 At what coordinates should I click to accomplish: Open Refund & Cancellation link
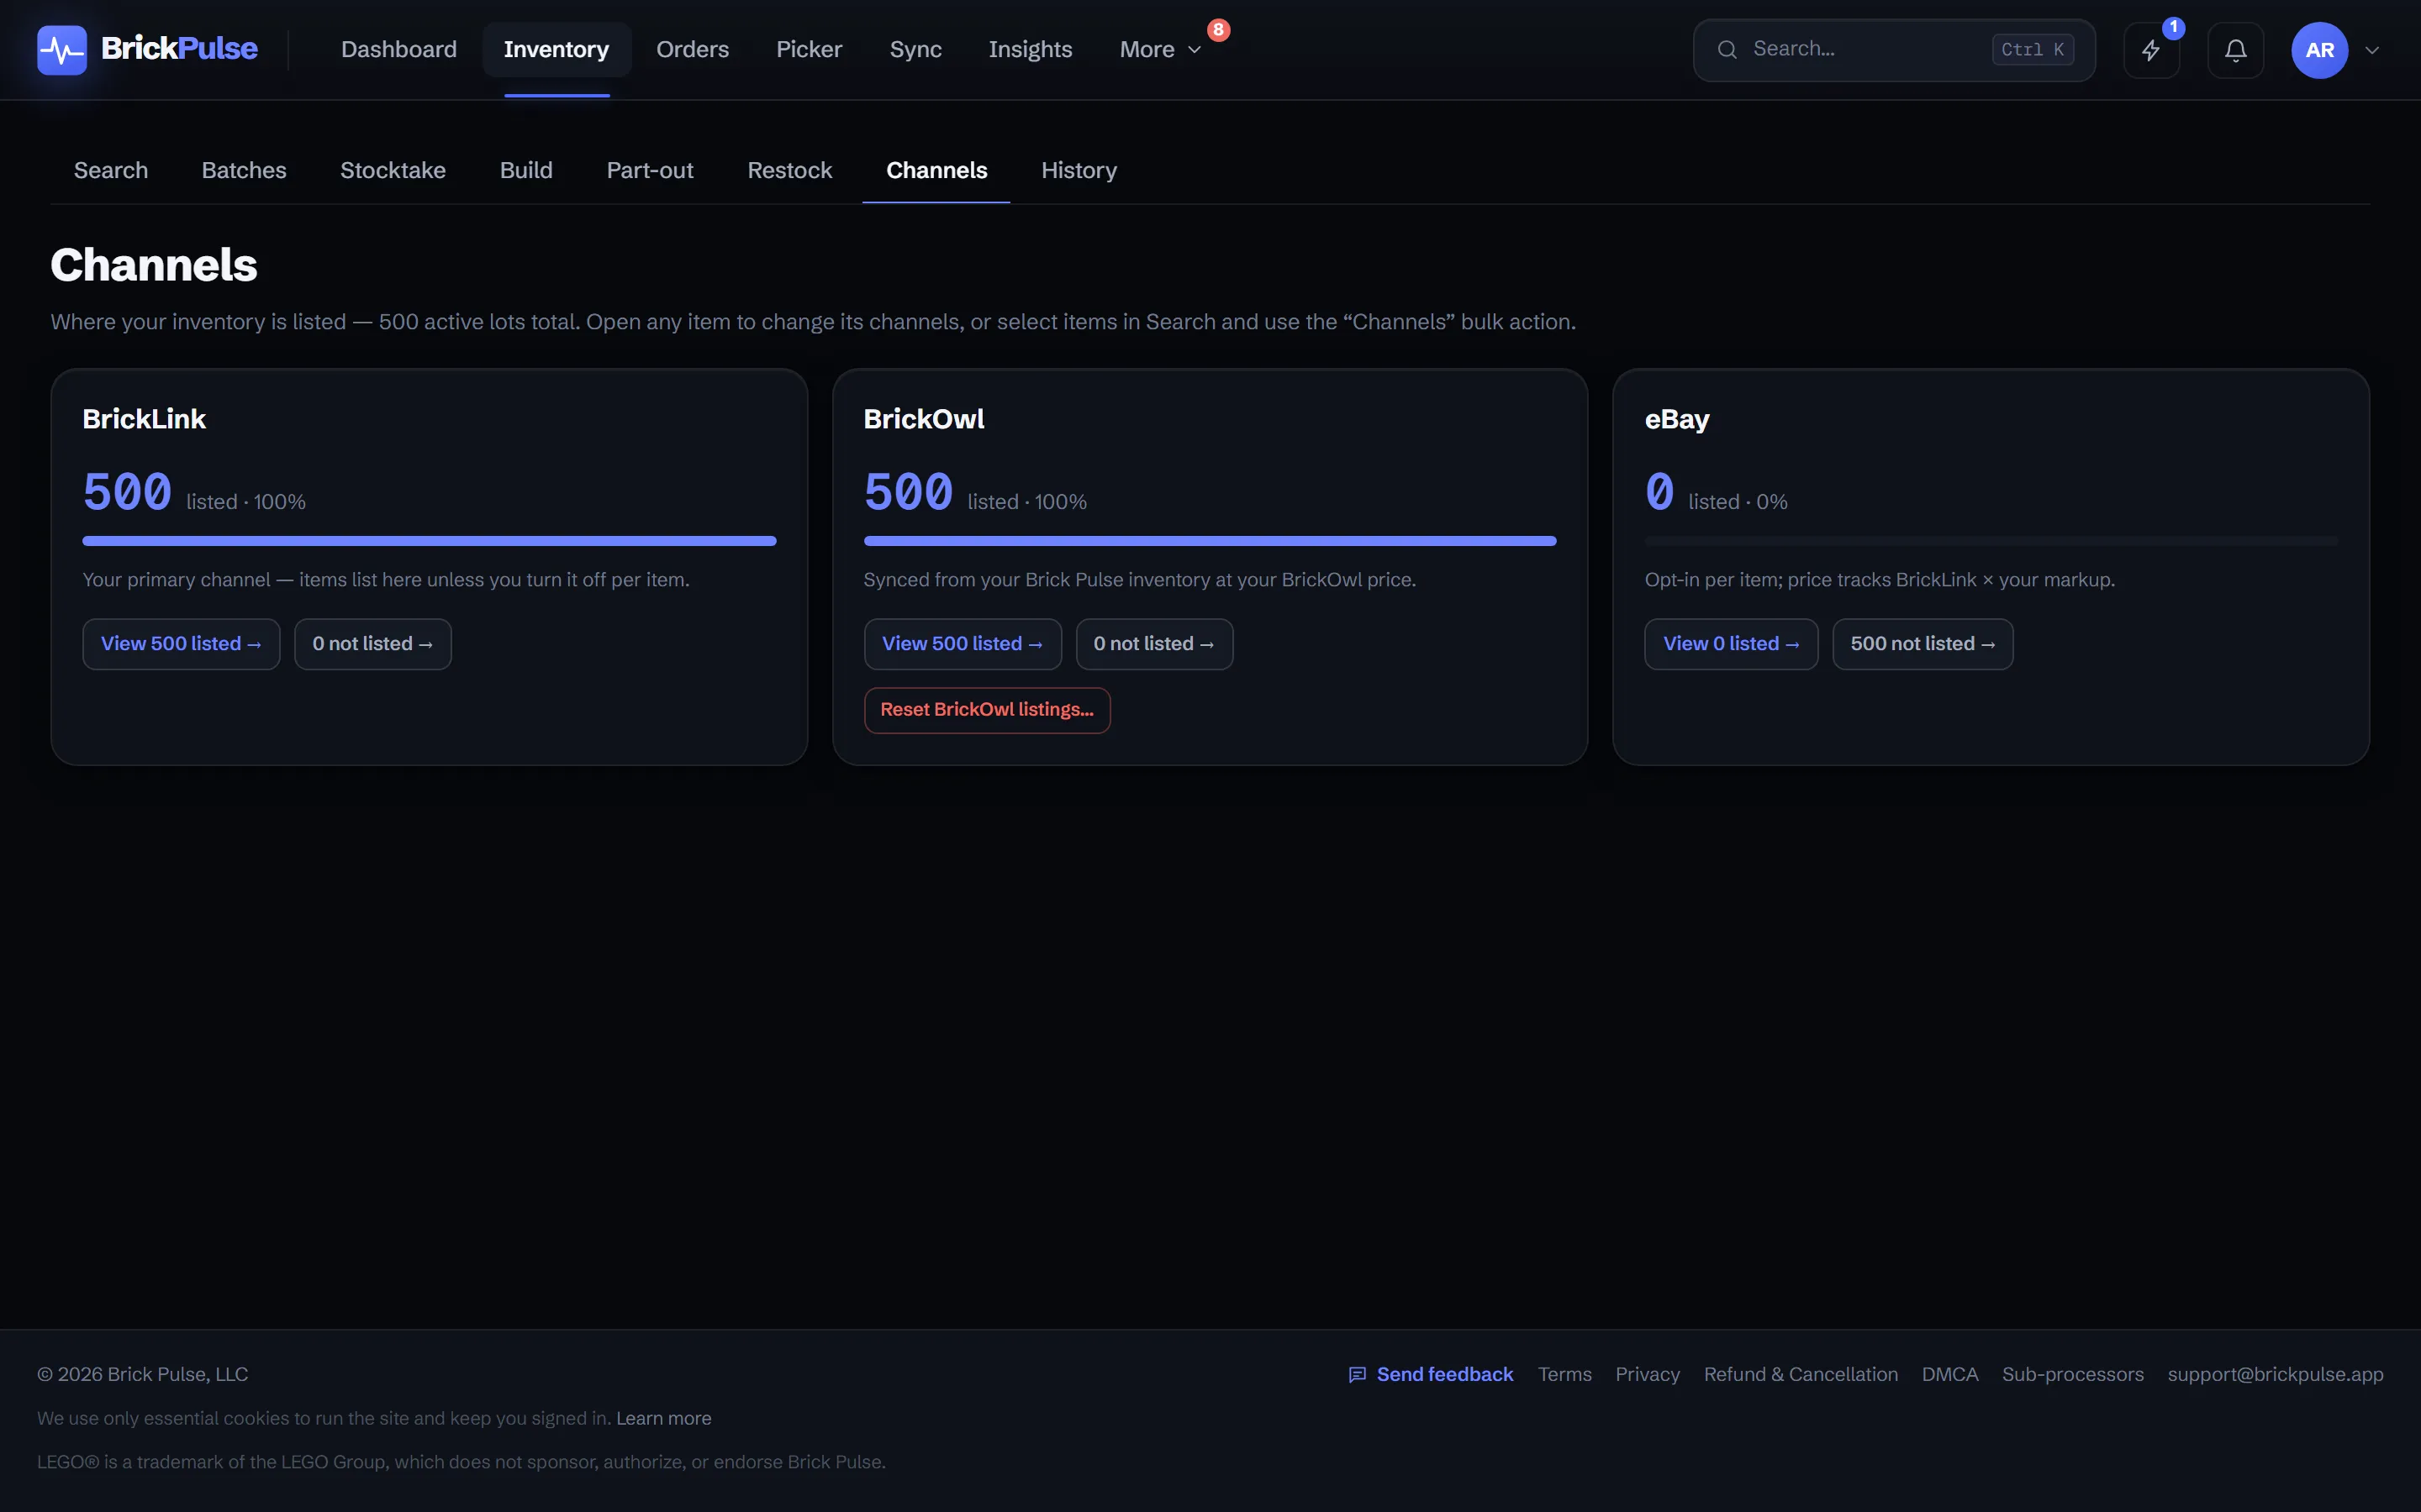click(1801, 1375)
